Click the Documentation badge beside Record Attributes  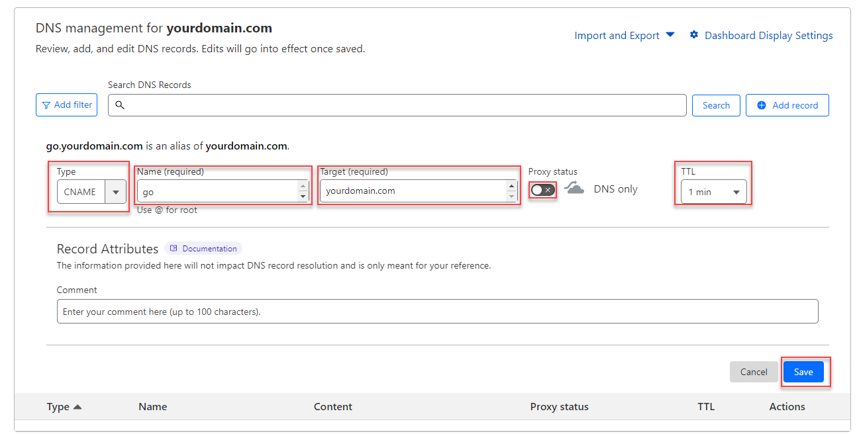203,248
